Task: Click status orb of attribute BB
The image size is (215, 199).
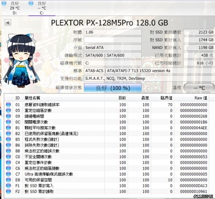Action: pyautogui.click(x=8, y=151)
